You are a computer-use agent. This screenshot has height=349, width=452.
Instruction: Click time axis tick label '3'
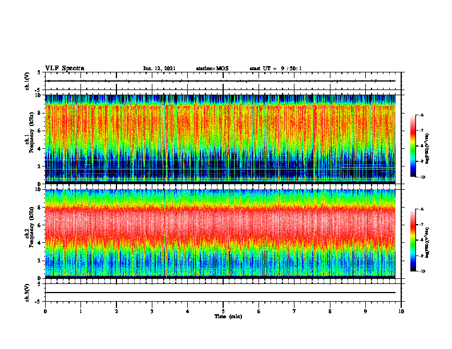pos(152,311)
